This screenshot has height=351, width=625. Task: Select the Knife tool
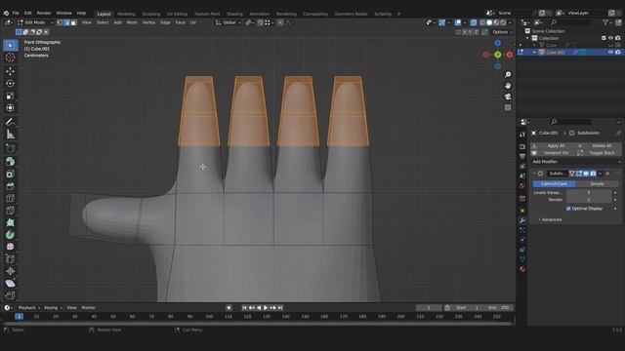coord(11,211)
